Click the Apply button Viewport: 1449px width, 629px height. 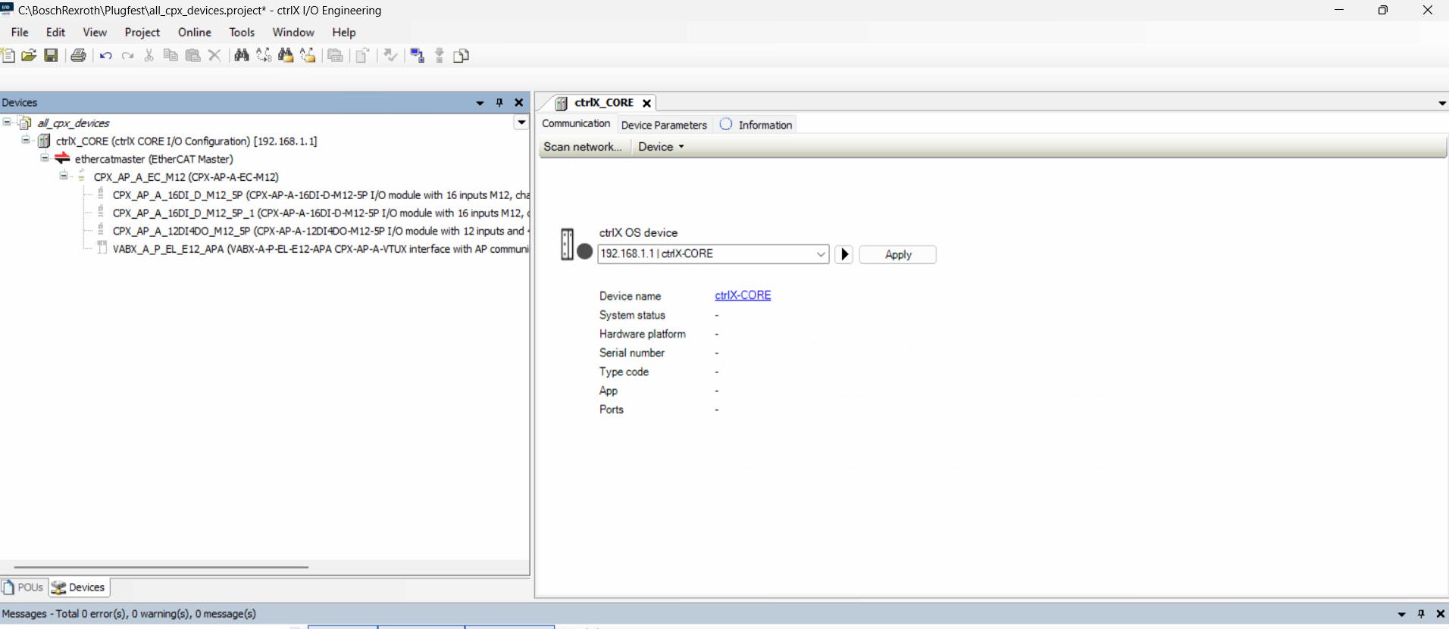[x=898, y=254]
